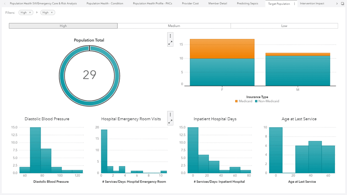The image size is (347, 195).
Task: Open the first High filter chip
Action: click(x=24, y=12)
